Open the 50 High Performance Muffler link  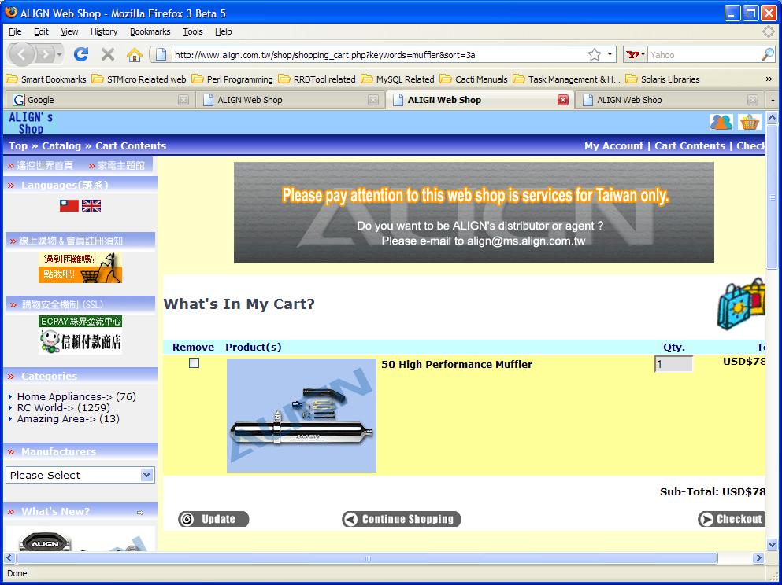click(456, 364)
